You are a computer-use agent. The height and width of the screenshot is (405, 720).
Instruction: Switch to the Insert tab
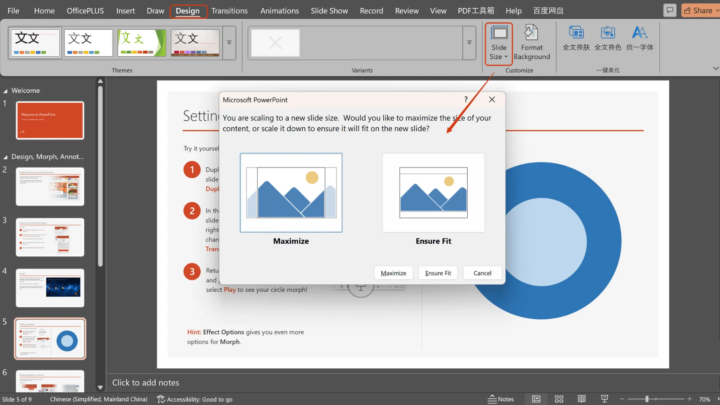(x=125, y=11)
